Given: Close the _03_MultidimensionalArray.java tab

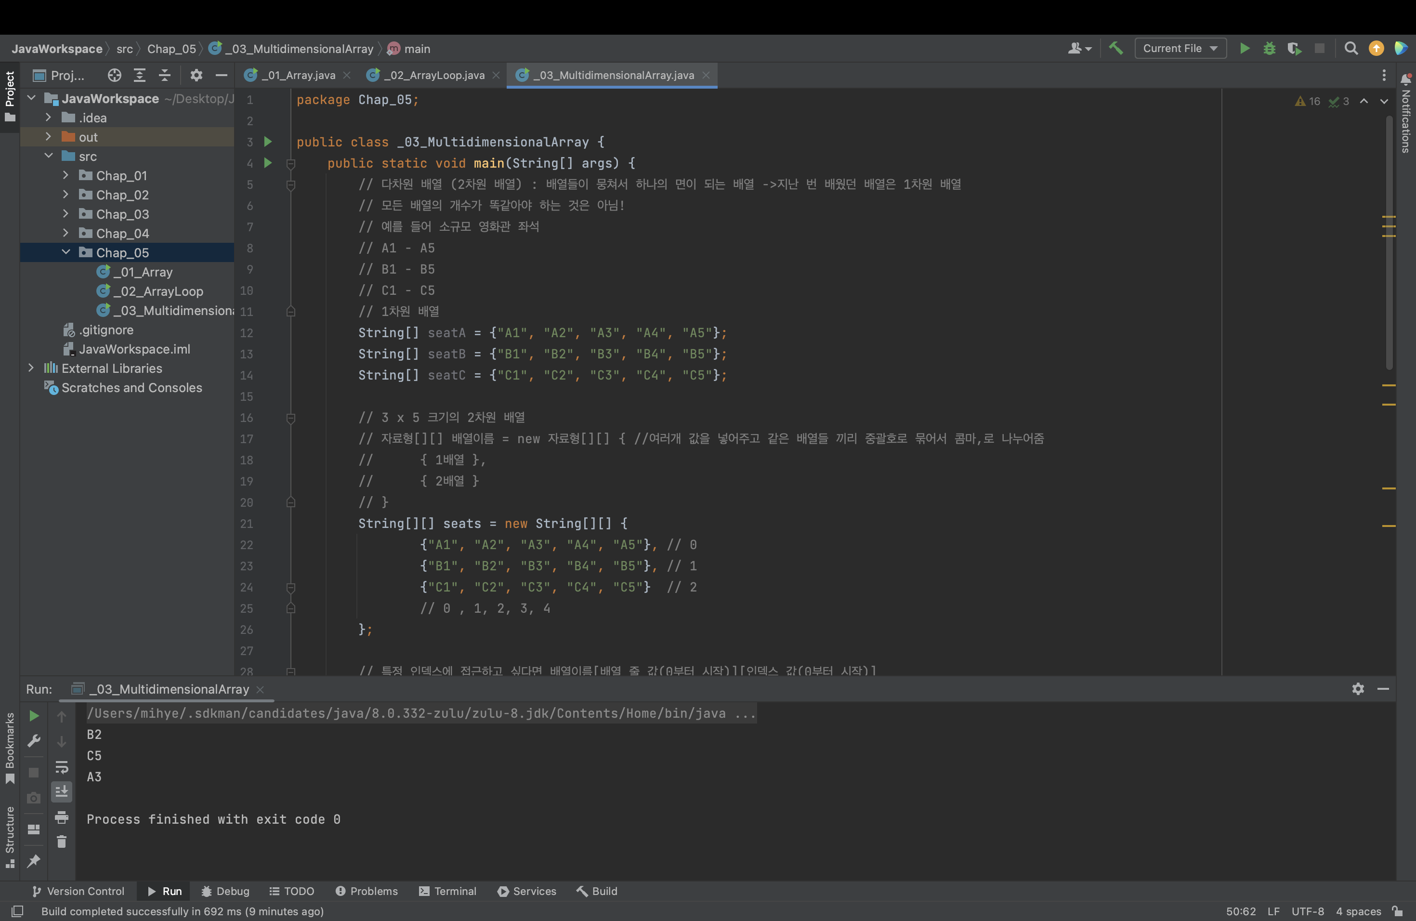Looking at the screenshot, I should [706, 75].
